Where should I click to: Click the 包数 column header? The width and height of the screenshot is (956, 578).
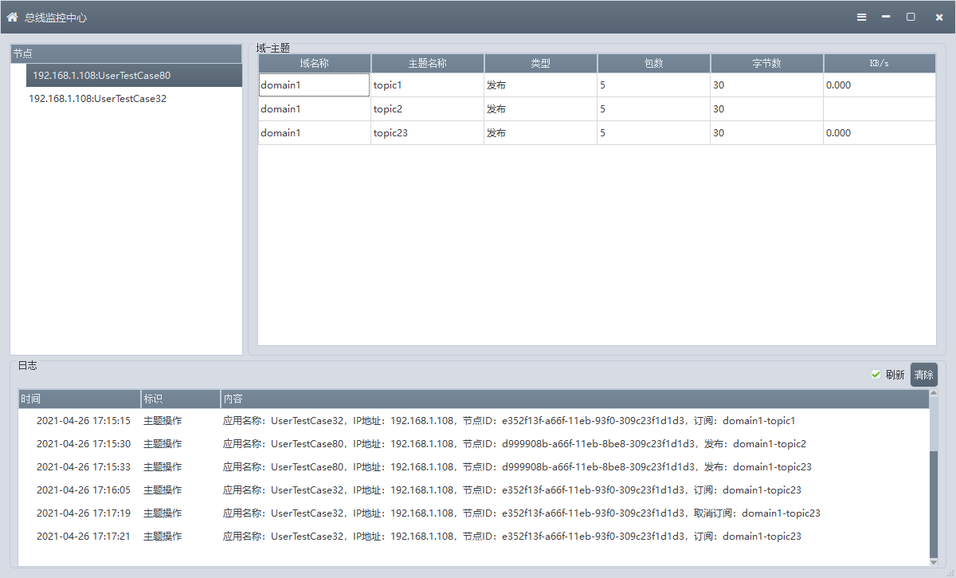click(x=654, y=64)
